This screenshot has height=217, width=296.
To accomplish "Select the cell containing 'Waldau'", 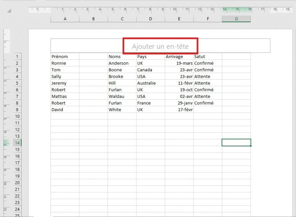I will coord(122,97).
